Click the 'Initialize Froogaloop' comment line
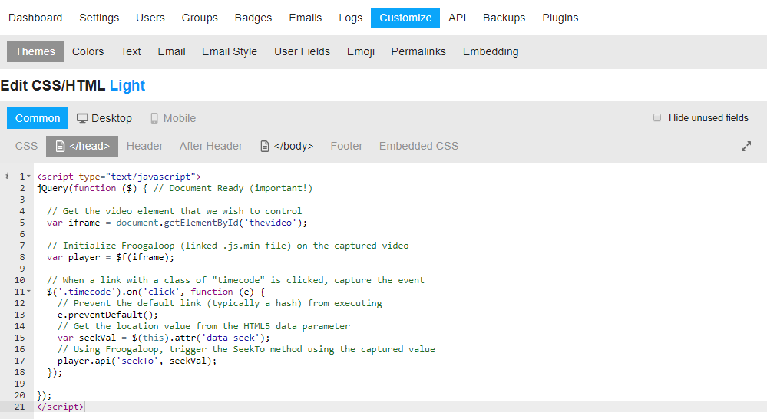 pos(227,246)
